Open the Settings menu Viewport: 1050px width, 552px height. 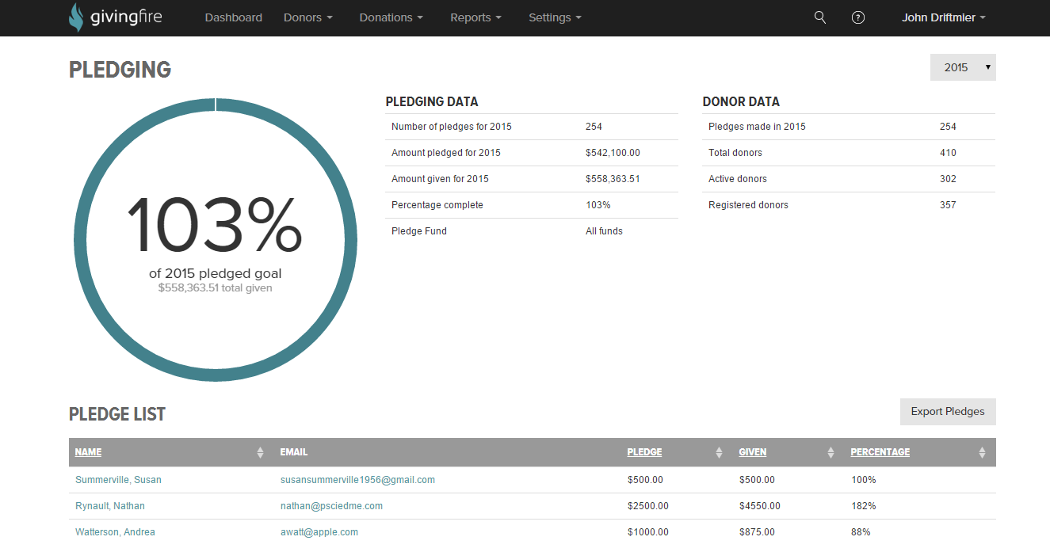pos(556,17)
